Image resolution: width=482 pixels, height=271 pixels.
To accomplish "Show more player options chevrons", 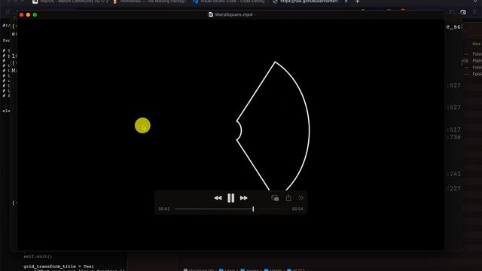I will 301,198.
